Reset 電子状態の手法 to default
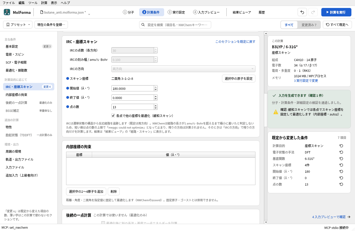The height and width of the screenshot is (231, 355). click(341, 152)
